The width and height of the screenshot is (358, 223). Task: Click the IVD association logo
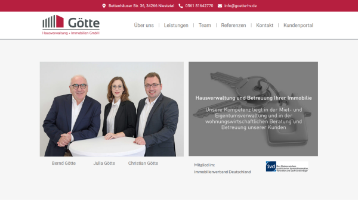click(x=287, y=167)
